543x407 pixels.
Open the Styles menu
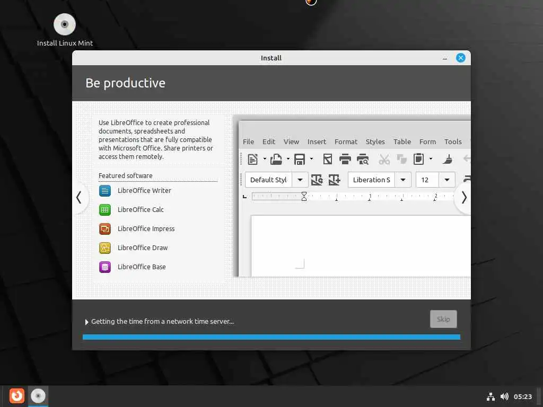(375, 142)
